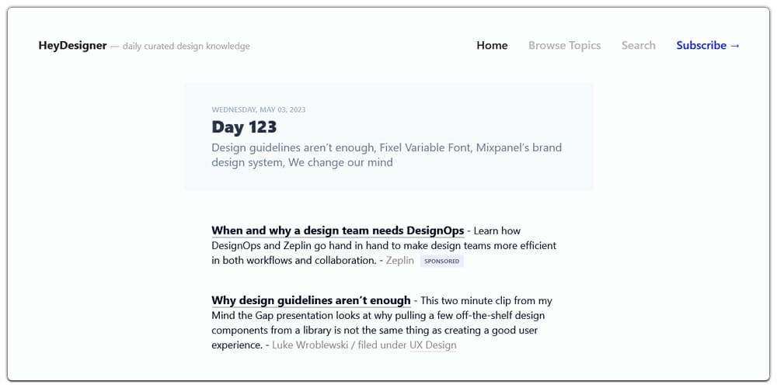Click the HeyDesigner logo
This screenshot has width=777, height=388.
coord(72,46)
